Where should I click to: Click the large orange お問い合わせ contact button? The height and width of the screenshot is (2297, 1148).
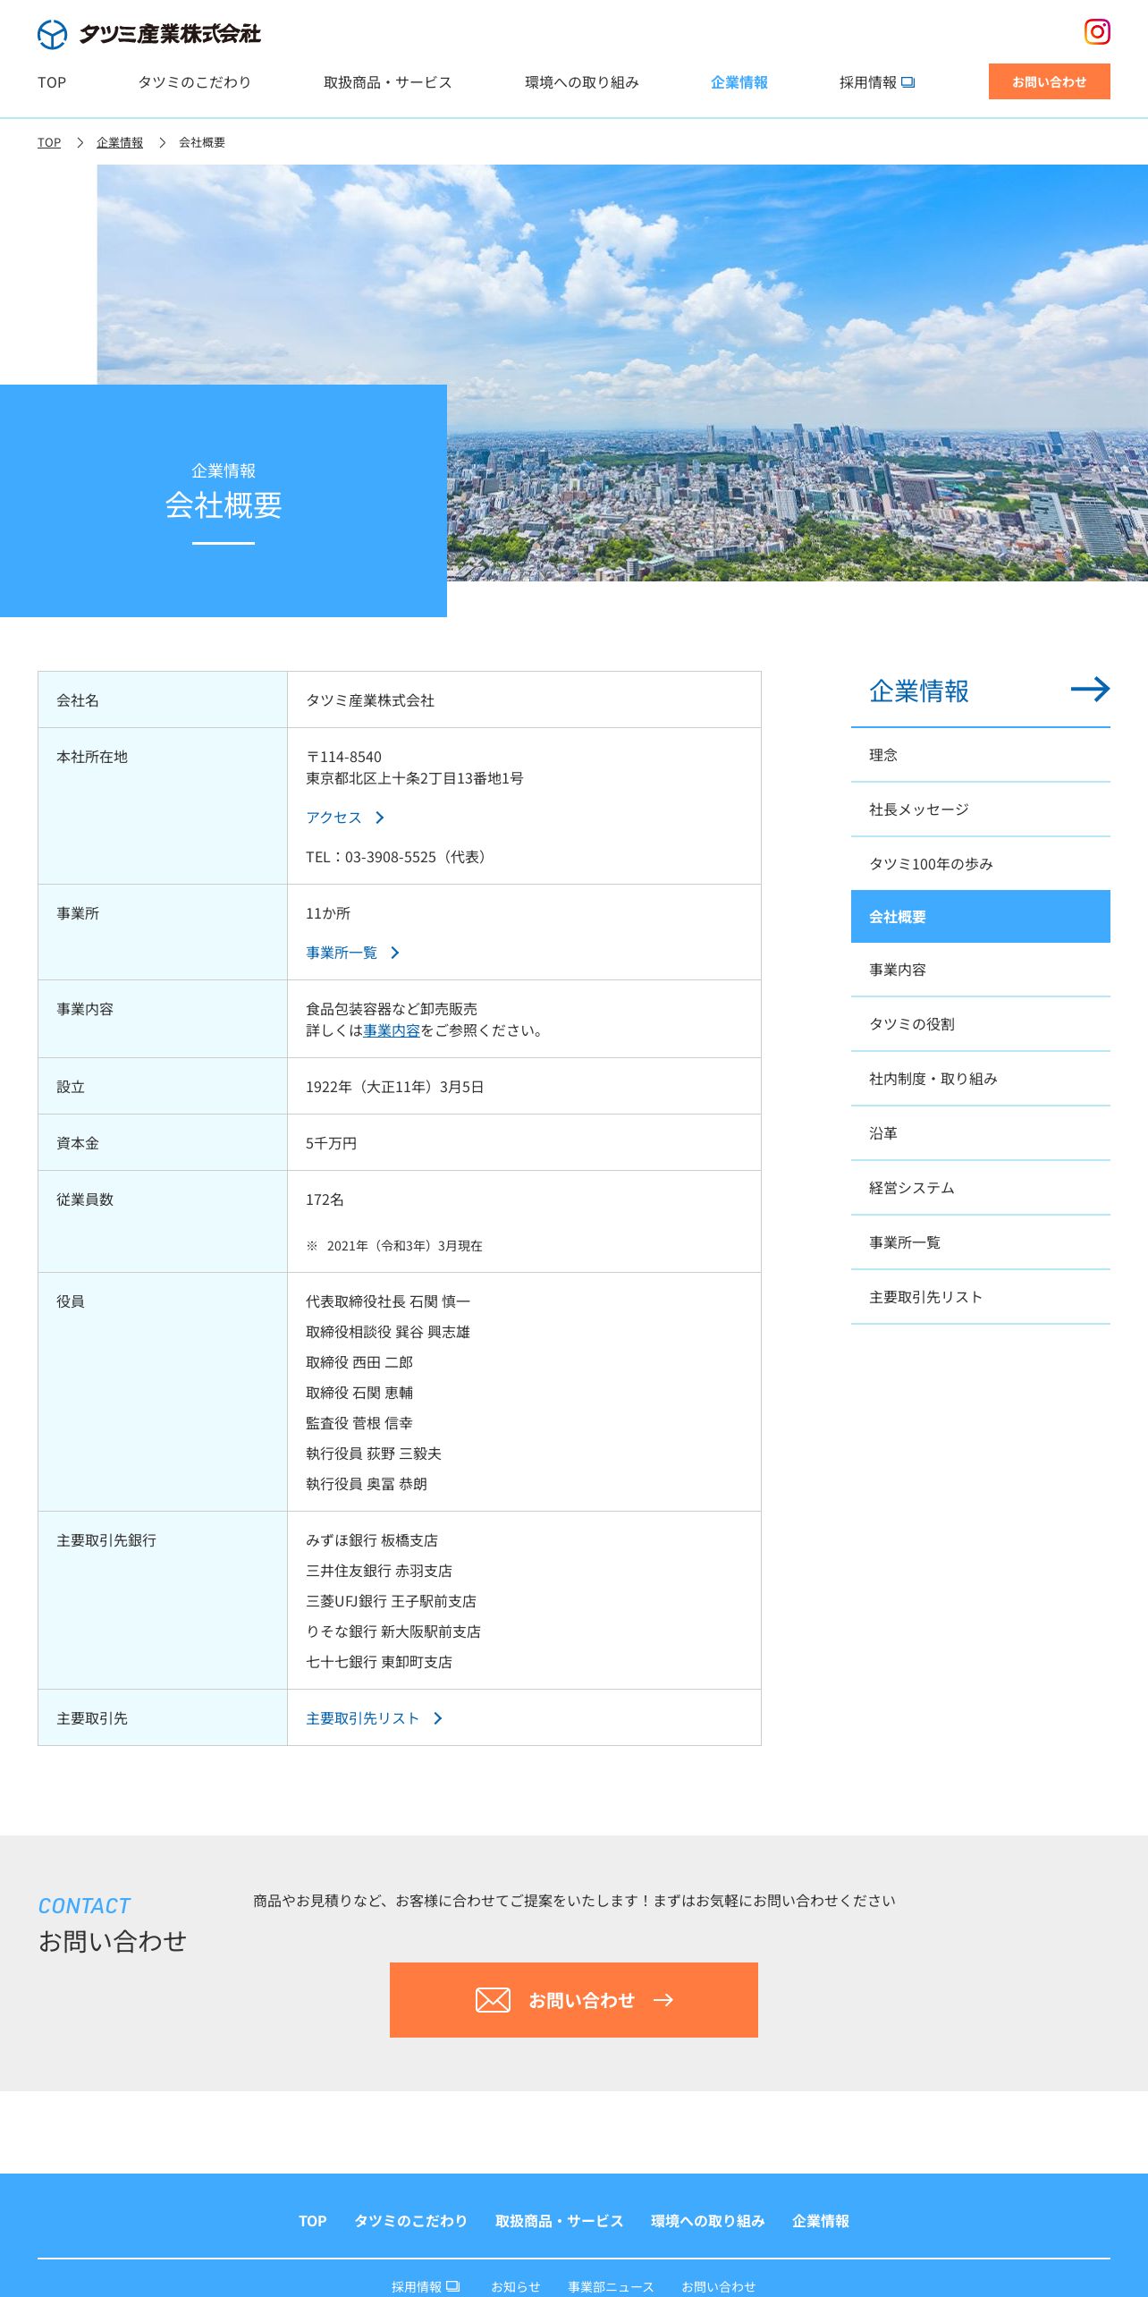click(x=574, y=2000)
